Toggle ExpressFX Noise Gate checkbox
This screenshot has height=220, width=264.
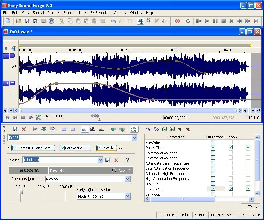coord(14,148)
